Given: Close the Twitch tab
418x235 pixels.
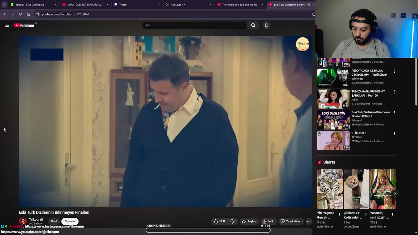Looking at the screenshot, I should pyautogui.click(x=159, y=5).
